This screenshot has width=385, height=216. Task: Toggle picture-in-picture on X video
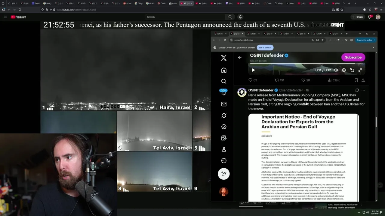(352, 70)
